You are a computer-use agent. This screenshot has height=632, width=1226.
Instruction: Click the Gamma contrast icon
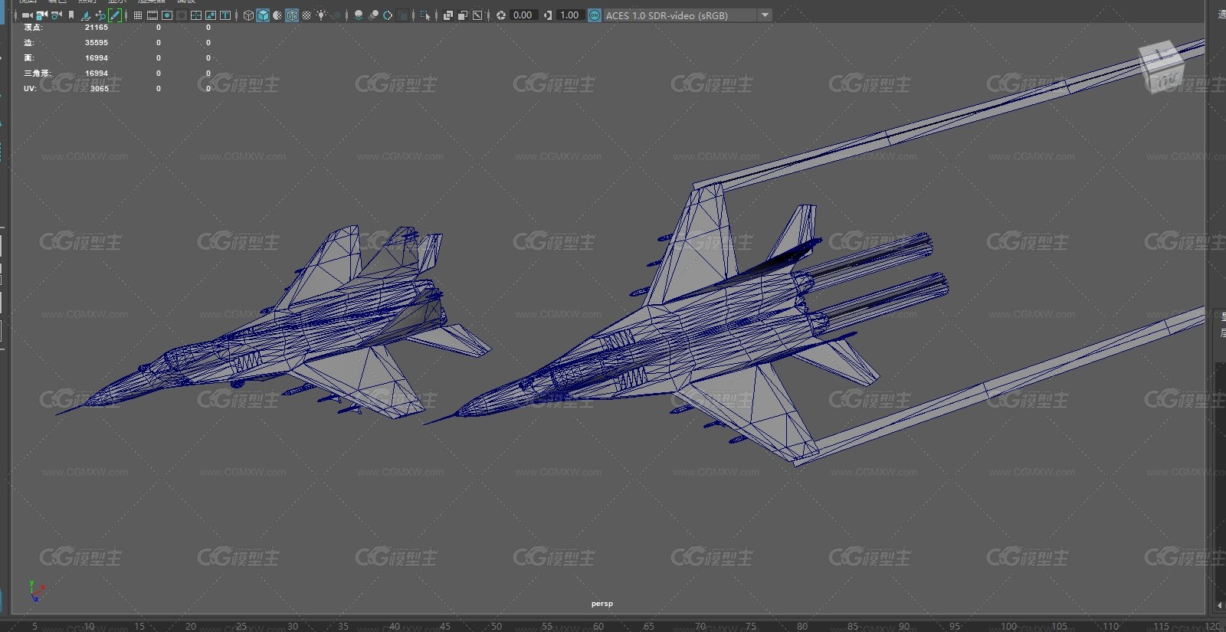tap(548, 15)
